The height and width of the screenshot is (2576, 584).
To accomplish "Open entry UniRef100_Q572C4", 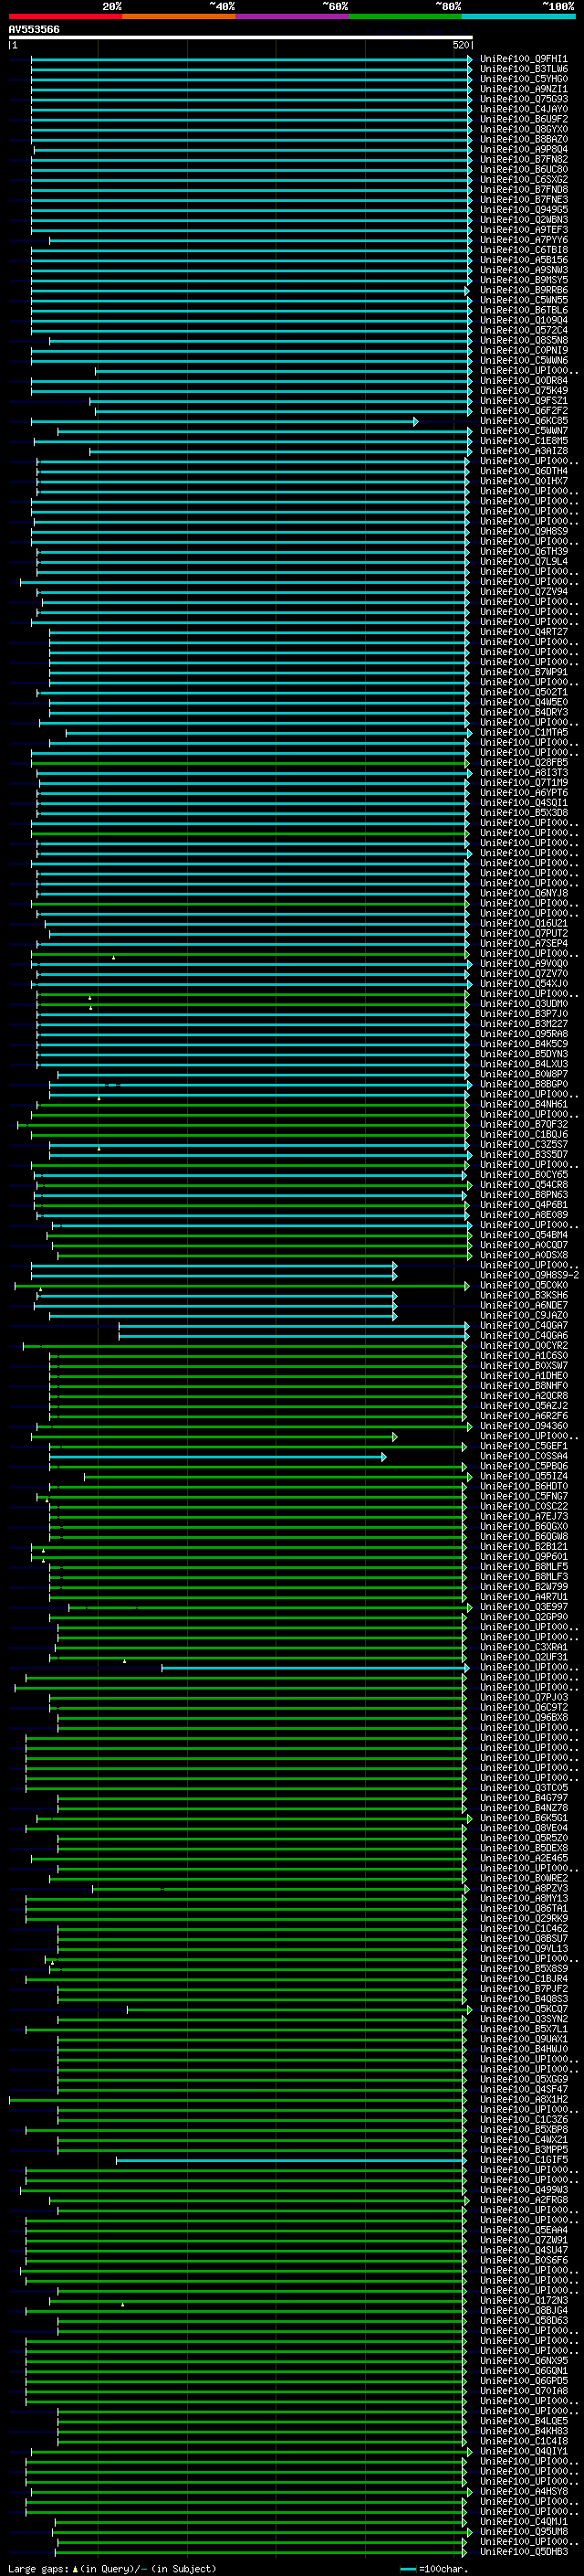I will [524, 330].
